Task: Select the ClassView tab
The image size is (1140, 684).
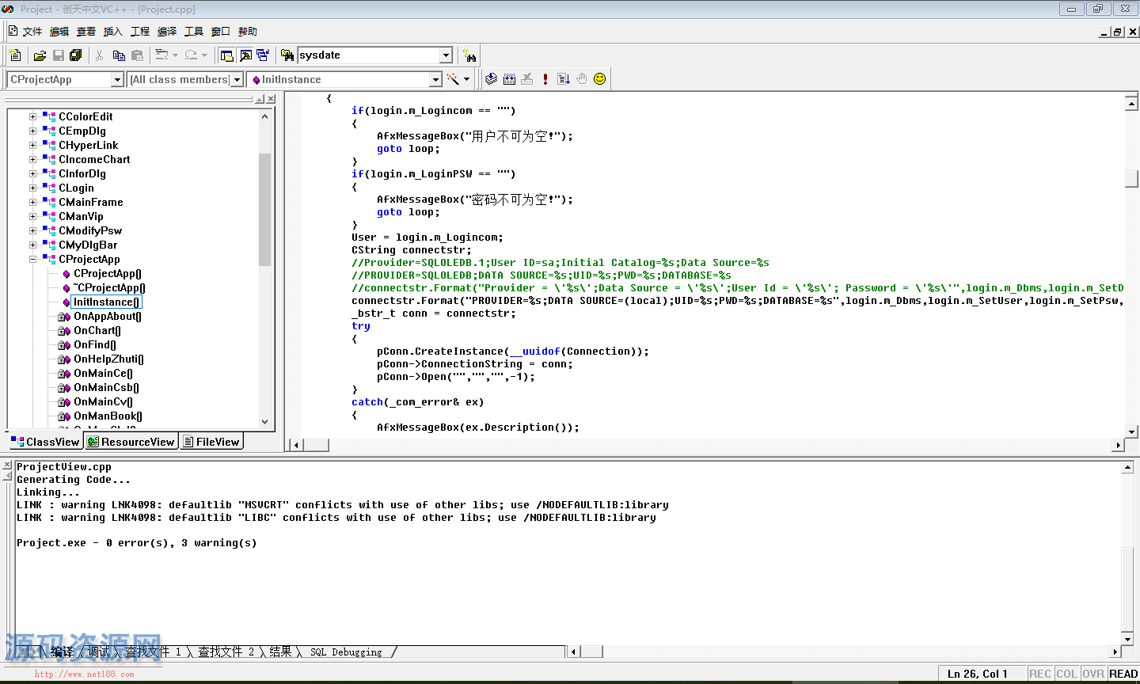Action: 45,442
